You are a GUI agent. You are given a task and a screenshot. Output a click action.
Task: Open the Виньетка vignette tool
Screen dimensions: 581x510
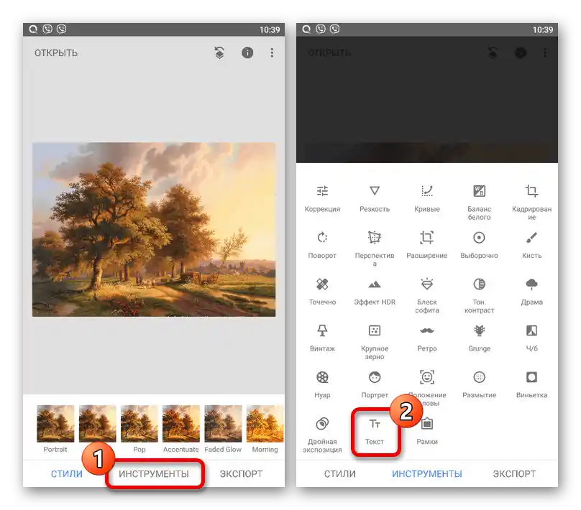coord(531,384)
